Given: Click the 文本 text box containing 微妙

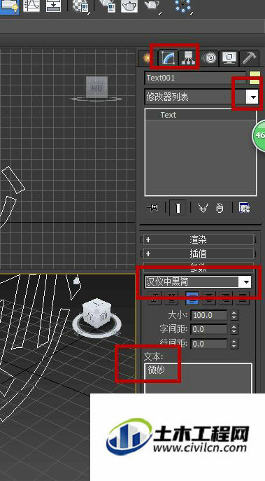Looking at the screenshot, I should tap(198, 379).
